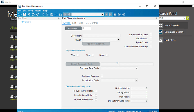Switch to the Site tab
The height and width of the screenshot is (112, 194).
coord(81,23)
